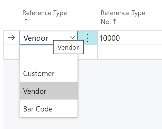This screenshot has height=129, width=162.
Task: Click the Reference Type No. column header
Action: click(123, 17)
